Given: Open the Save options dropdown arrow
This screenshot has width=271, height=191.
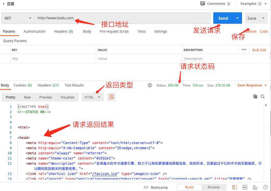Looking at the screenshot, I should point(263,18).
